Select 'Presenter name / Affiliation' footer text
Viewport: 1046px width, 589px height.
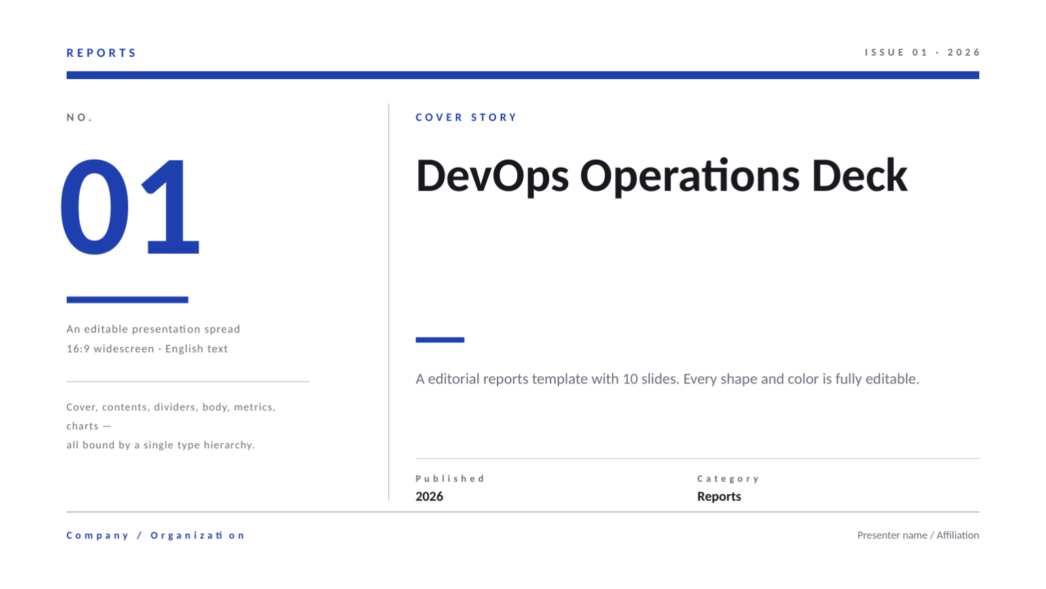point(918,535)
